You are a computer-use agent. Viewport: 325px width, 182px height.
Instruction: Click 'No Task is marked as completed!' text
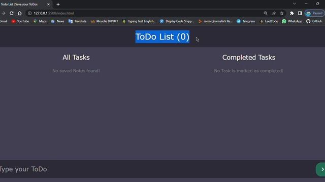[249, 71]
